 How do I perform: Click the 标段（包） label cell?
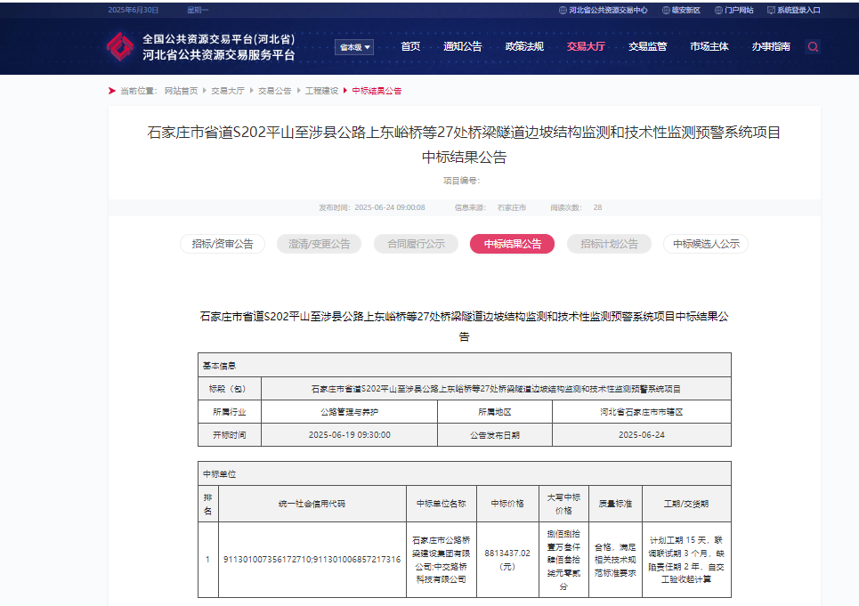click(230, 389)
